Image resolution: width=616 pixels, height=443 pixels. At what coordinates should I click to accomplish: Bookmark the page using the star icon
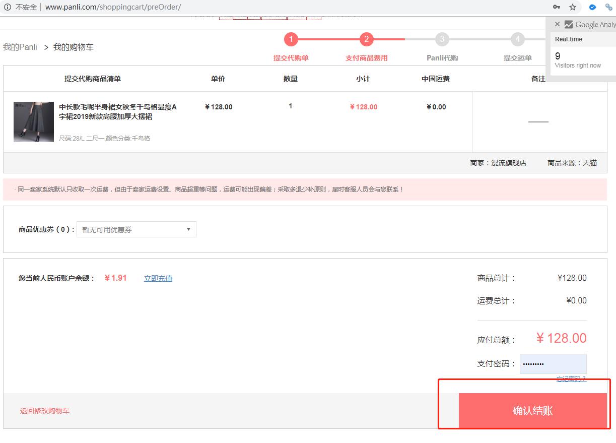[x=573, y=7]
